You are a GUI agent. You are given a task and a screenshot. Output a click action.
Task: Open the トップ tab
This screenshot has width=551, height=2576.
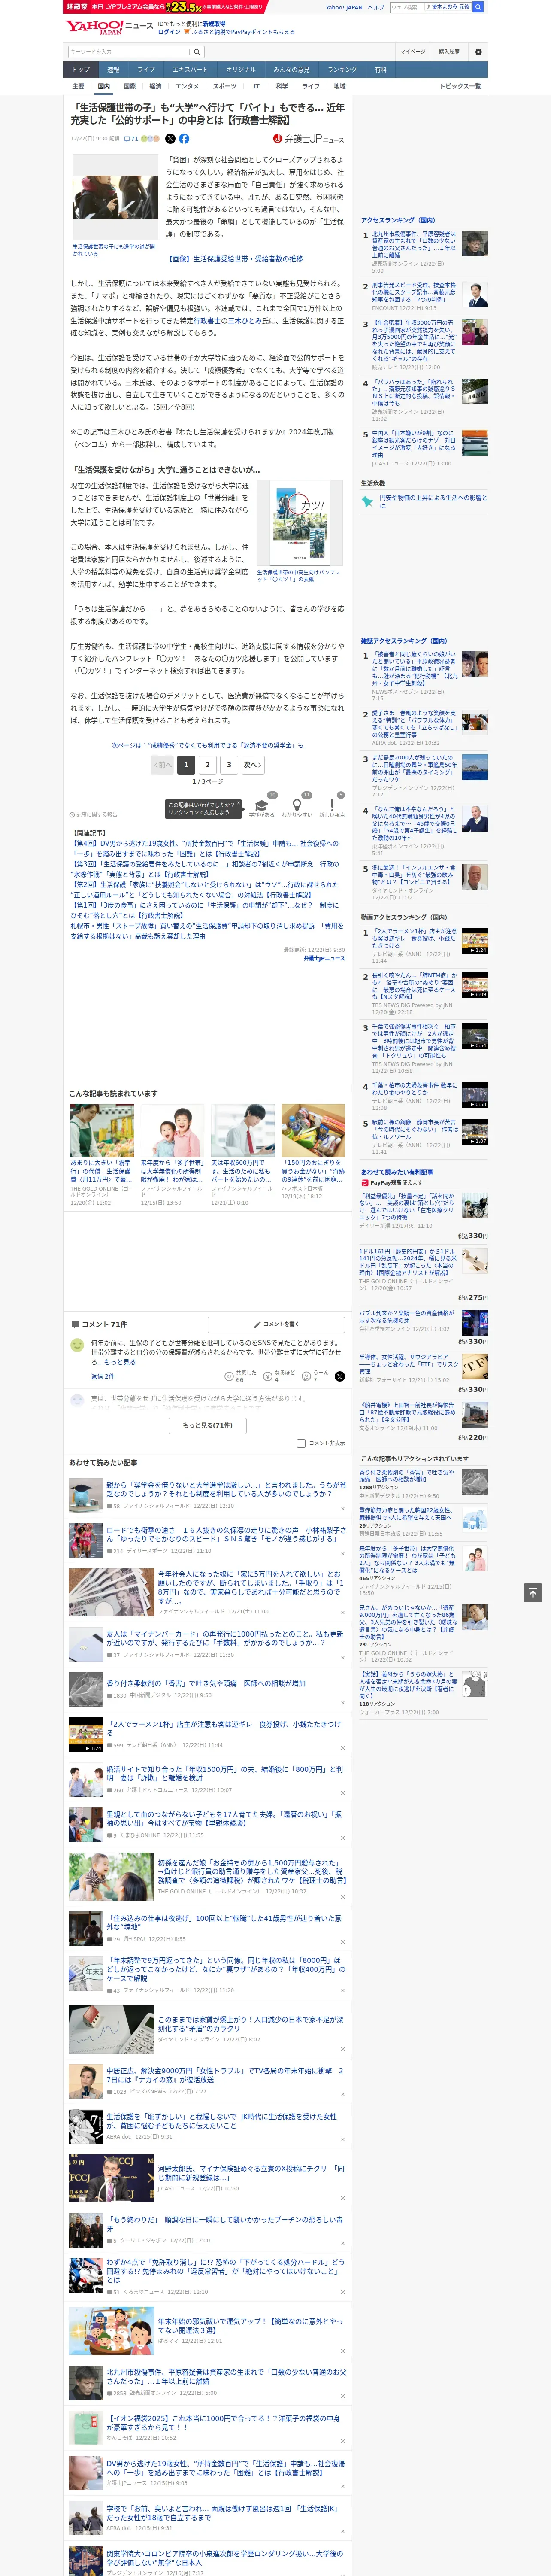(x=81, y=70)
